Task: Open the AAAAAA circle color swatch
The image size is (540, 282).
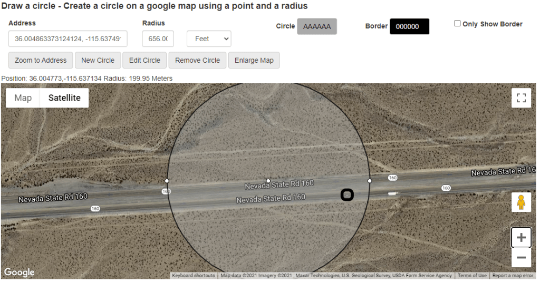Action: [317, 26]
